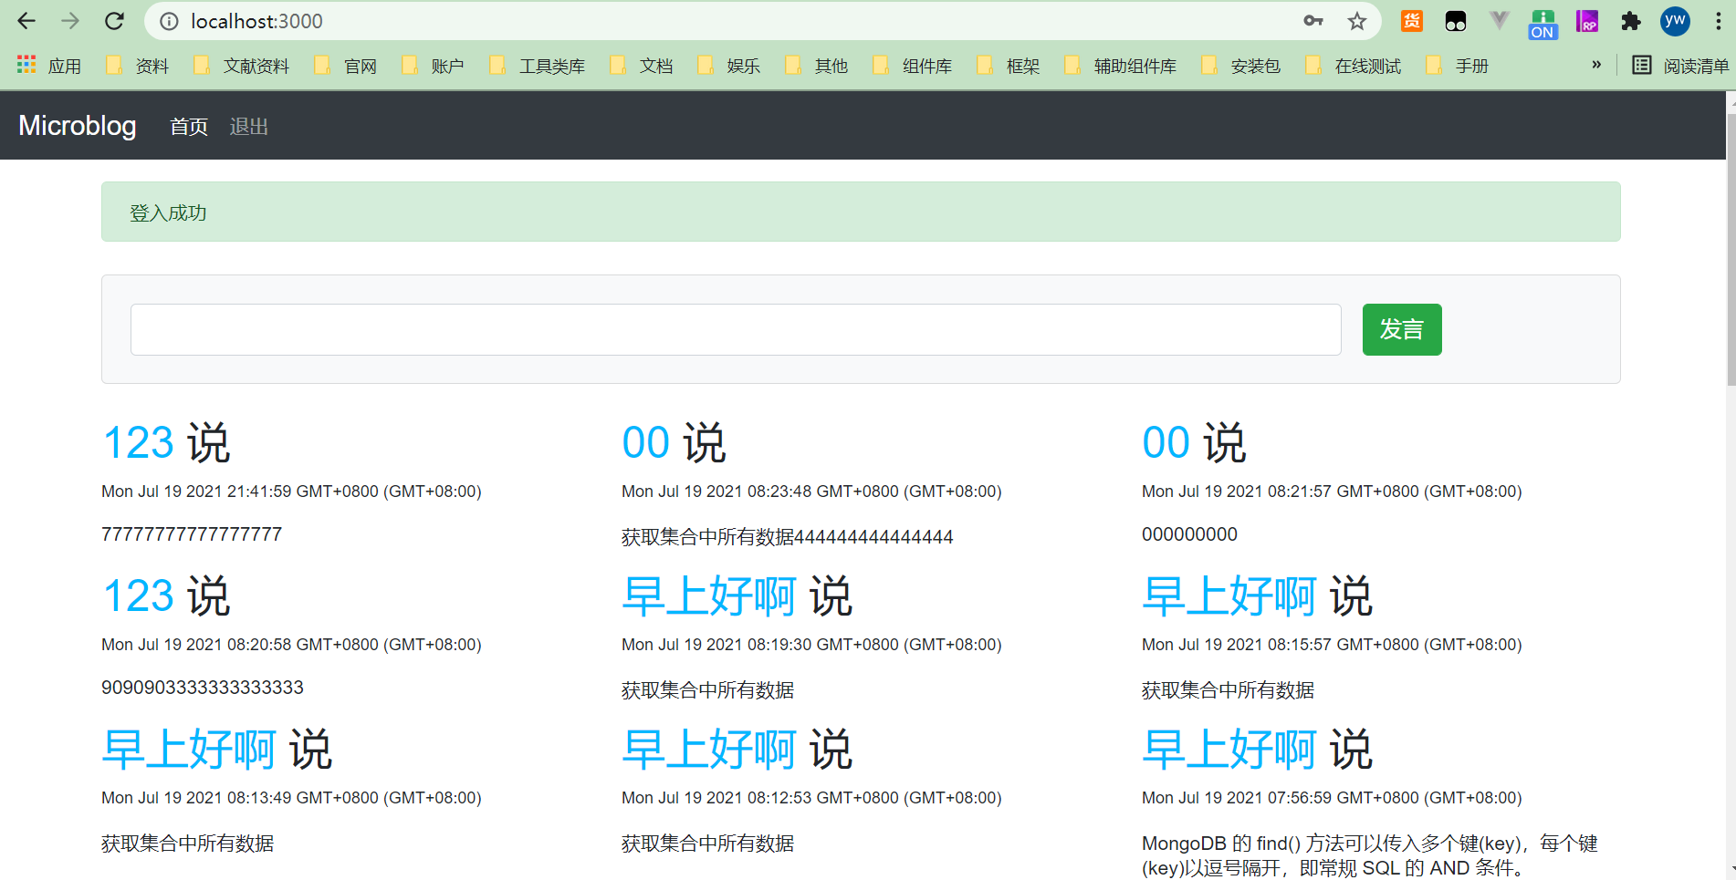Click the post text 获取集合中所有数据444444444444444
1736x880 pixels.
[788, 537]
